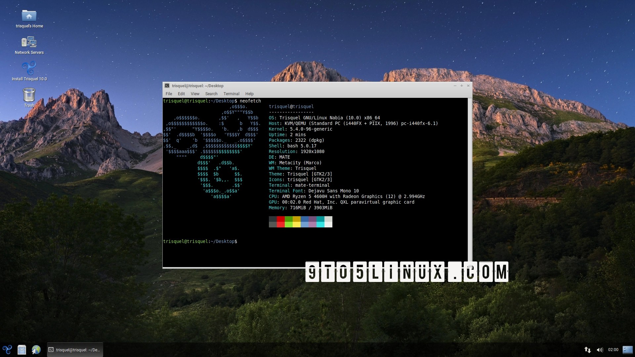Open the Network Servers desktop icon
Image resolution: width=635 pixels, height=357 pixels.
coord(29,42)
